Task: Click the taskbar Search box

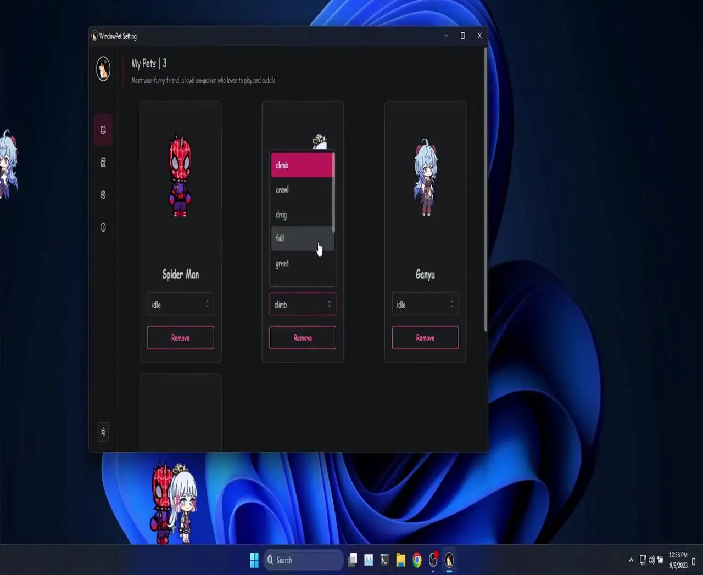Action: pyautogui.click(x=304, y=560)
